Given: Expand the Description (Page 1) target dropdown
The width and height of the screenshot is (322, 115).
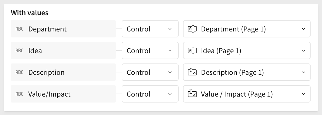Looking at the screenshot, I should click(x=247, y=72).
